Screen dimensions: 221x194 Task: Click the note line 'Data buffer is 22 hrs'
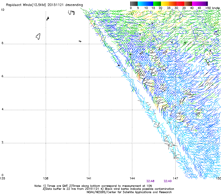(x=108, y=189)
